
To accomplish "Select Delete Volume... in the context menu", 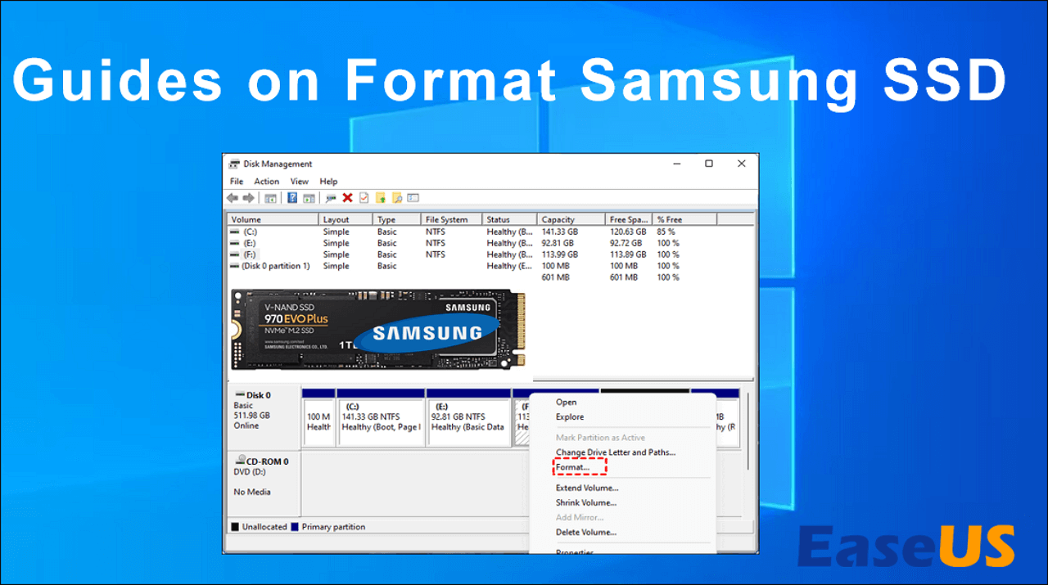I will tap(586, 533).
